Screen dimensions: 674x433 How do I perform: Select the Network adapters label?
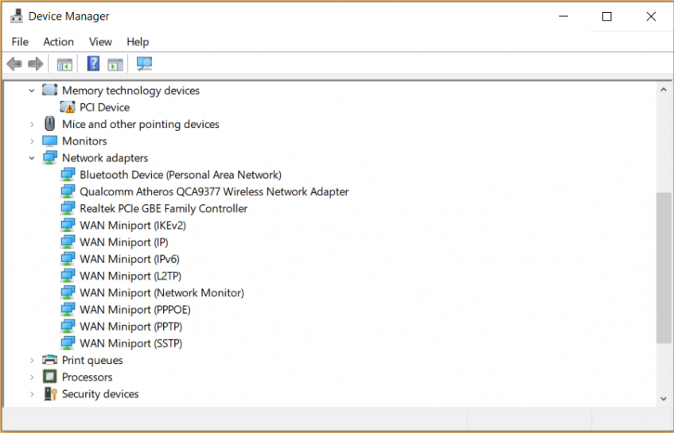pos(105,158)
